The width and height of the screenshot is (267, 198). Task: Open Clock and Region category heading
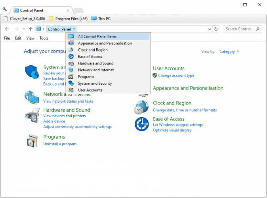(172, 103)
